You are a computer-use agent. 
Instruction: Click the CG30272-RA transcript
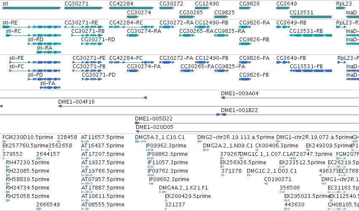(x=167, y=27)
